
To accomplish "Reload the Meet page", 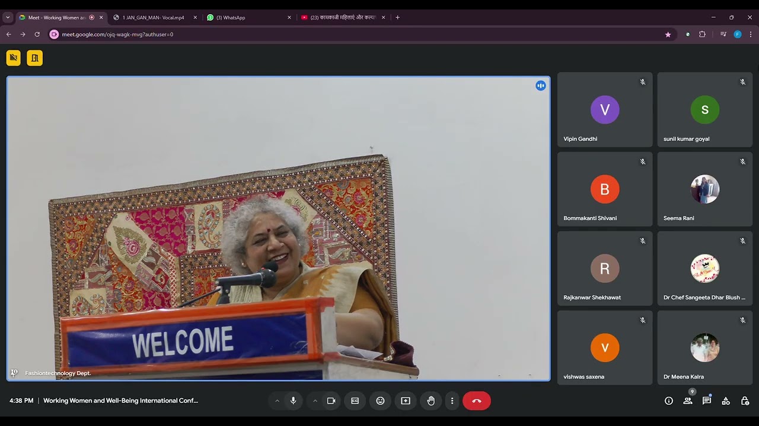I will coord(37,34).
